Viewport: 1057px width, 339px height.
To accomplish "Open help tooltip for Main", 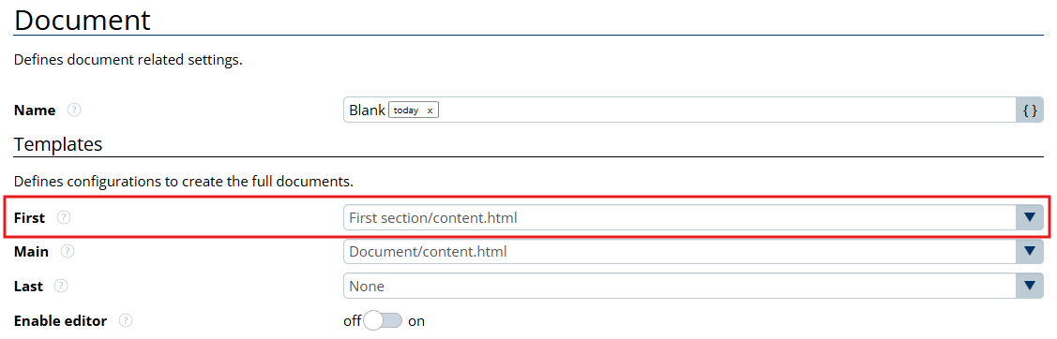I will (68, 252).
